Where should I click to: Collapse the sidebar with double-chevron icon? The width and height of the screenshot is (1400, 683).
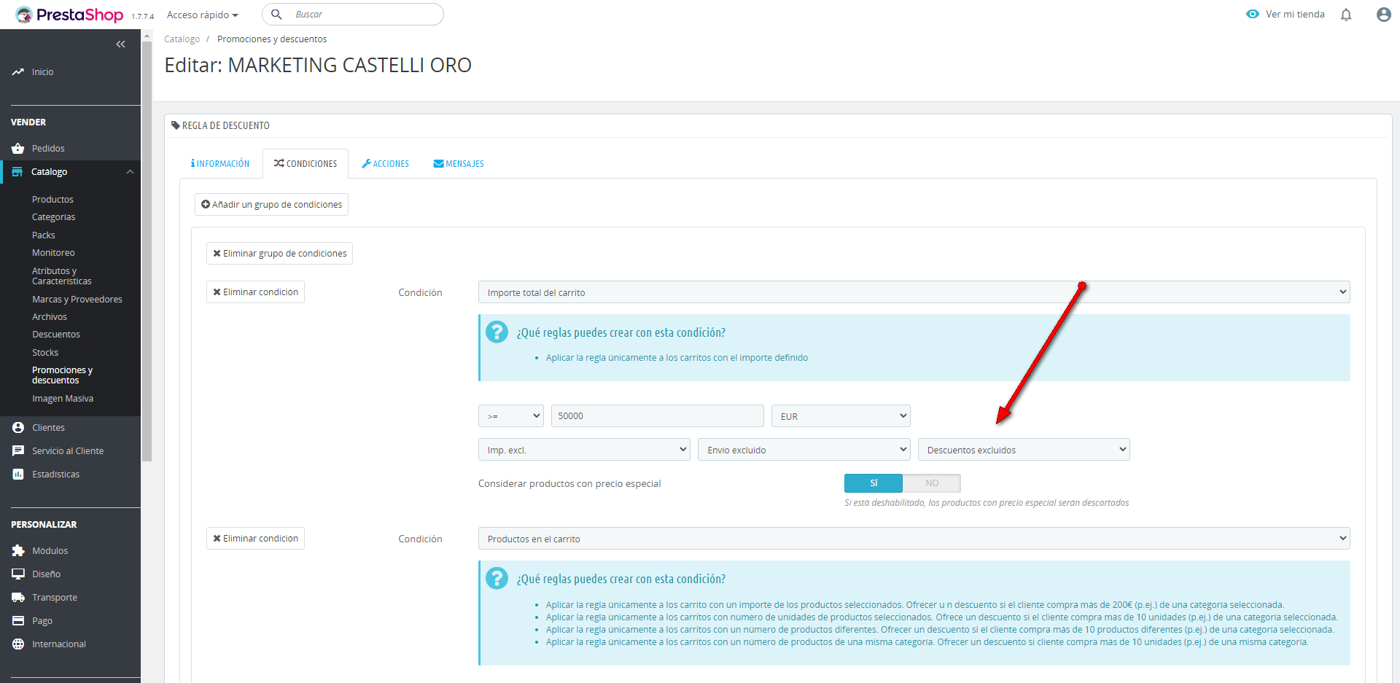[120, 44]
